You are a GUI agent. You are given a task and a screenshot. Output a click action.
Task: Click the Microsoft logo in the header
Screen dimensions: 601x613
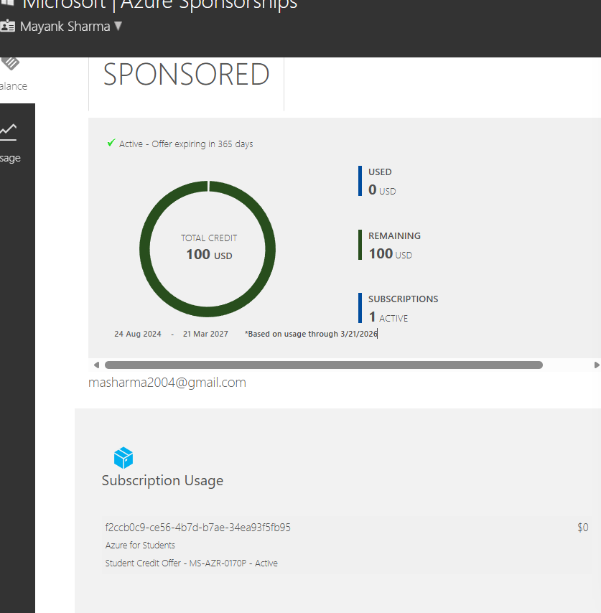[7, 2]
